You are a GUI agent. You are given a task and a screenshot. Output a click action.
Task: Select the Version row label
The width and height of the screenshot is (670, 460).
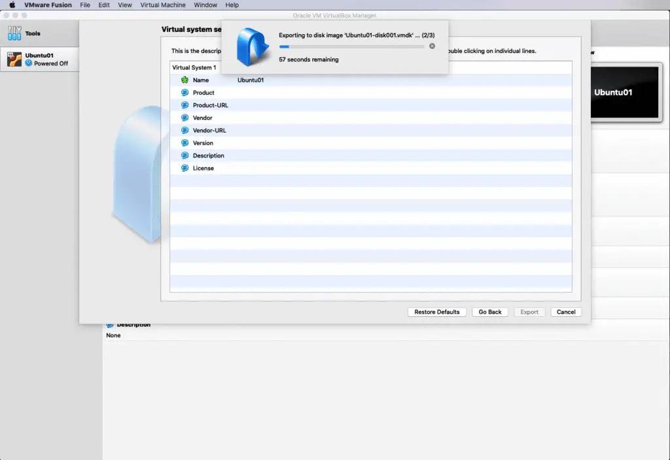coord(203,143)
